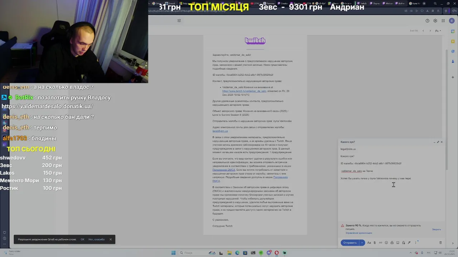Pop out the compose window to full screen
Image resolution: width=458 pixels, height=257 pixels.
point(438,142)
